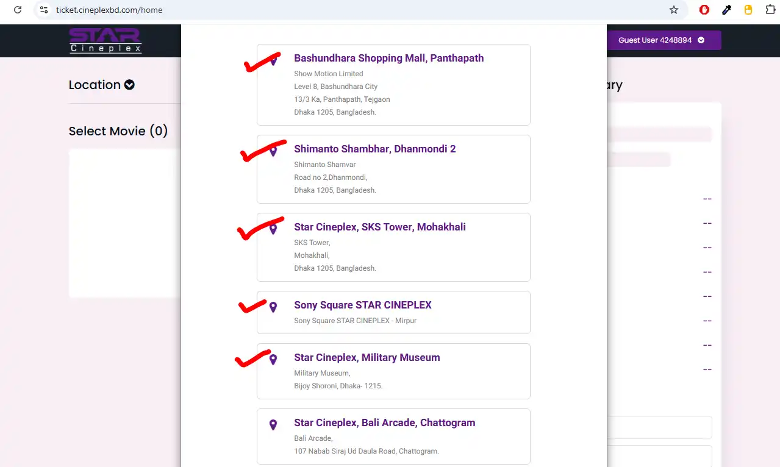
Task: Bookmark this page with the star icon
Action: click(x=674, y=10)
